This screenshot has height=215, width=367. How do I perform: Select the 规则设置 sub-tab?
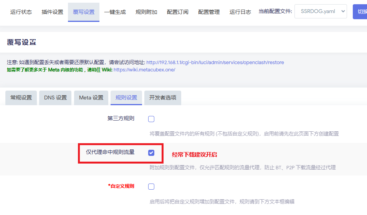tap(126, 98)
